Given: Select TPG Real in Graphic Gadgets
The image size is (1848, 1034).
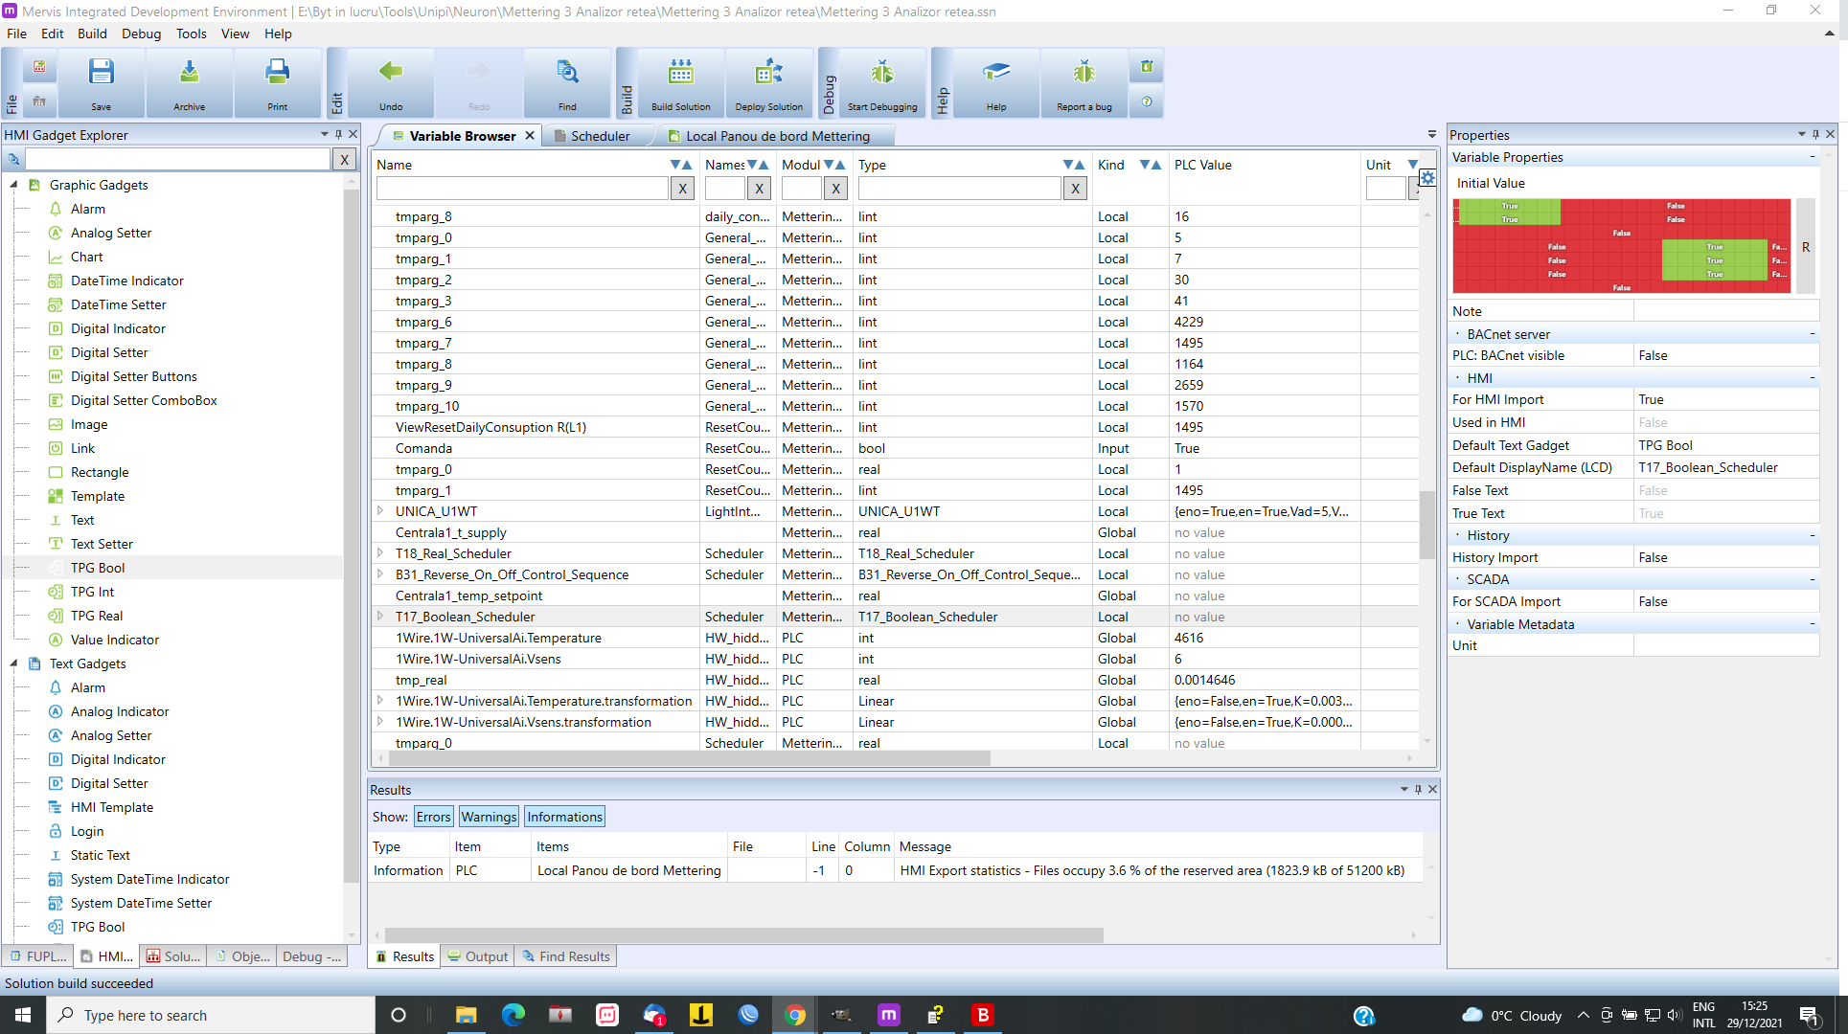Looking at the screenshot, I should [97, 616].
